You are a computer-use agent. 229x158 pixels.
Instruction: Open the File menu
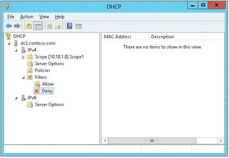tap(11, 17)
